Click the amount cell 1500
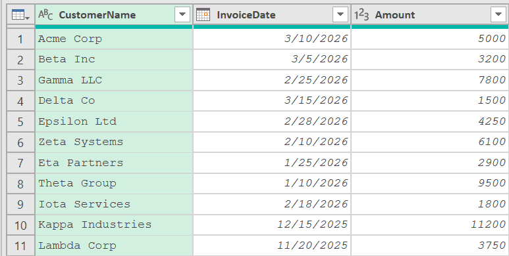509x256 pixels. pyautogui.click(x=430, y=101)
